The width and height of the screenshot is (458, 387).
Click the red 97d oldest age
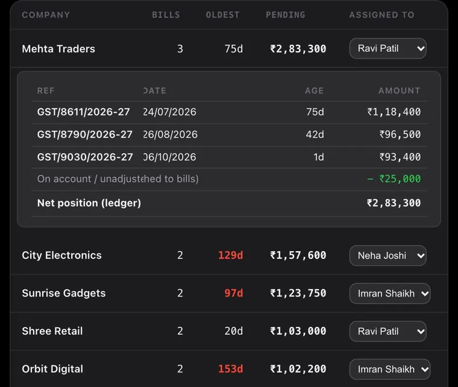[x=234, y=293]
